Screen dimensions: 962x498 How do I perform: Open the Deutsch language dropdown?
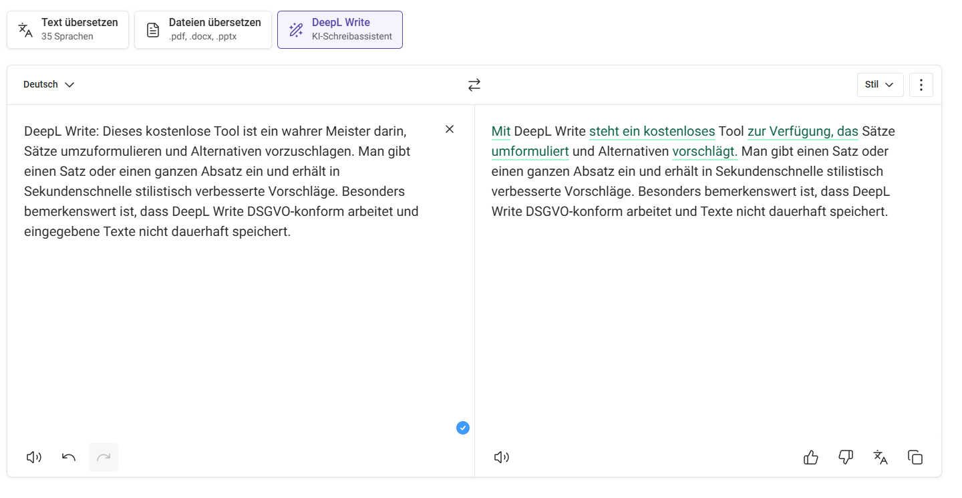tap(49, 84)
